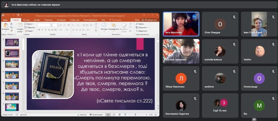Click the Create Slide (Создать слайд) icon
This screenshot has height=121, width=278.
point(20,26)
